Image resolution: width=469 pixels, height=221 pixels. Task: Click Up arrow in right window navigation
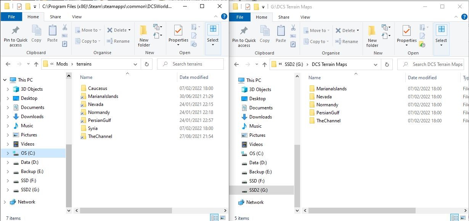(265, 64)
